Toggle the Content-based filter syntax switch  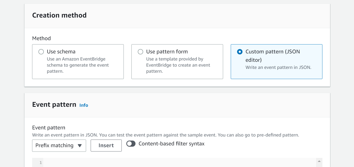point(131,144)
